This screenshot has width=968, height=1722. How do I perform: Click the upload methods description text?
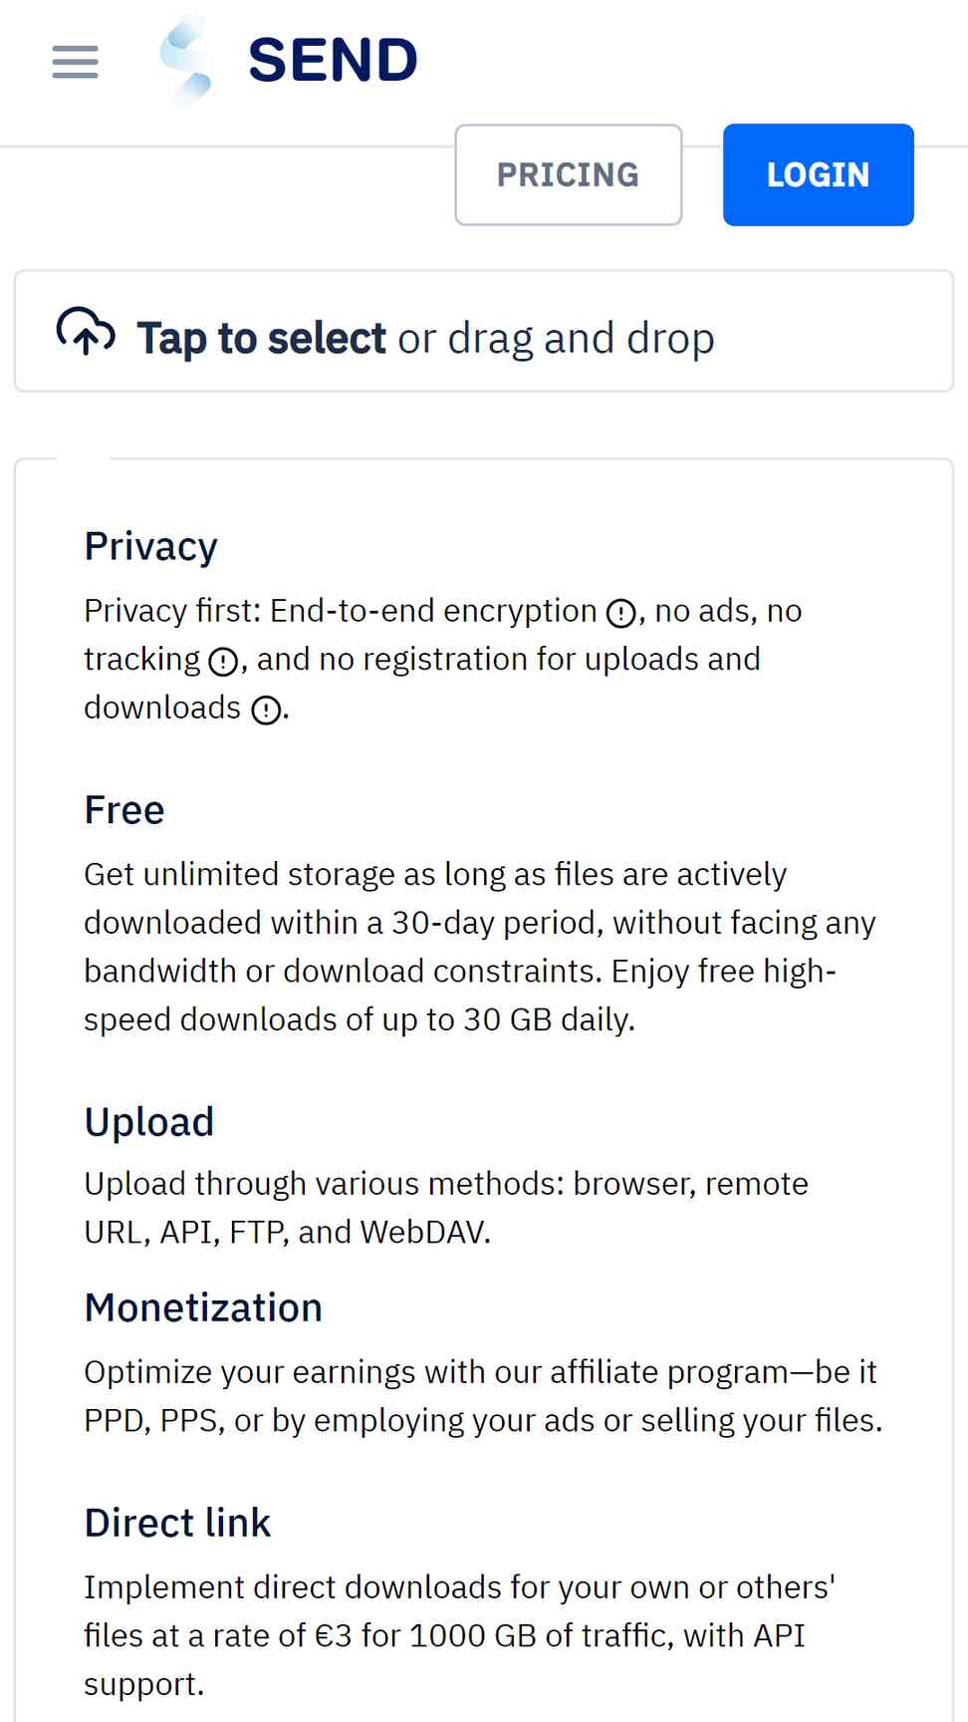pyautogui.click(x=446, y=1208)
